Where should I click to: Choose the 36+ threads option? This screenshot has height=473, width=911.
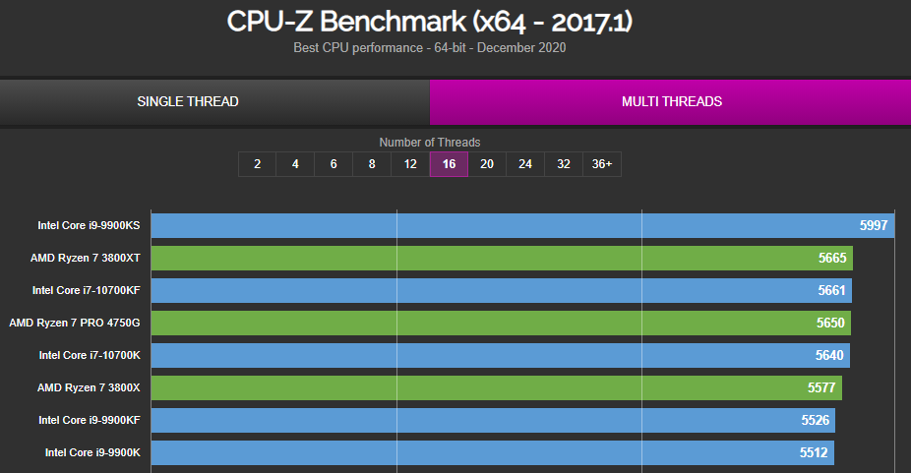tap(602, 164)
